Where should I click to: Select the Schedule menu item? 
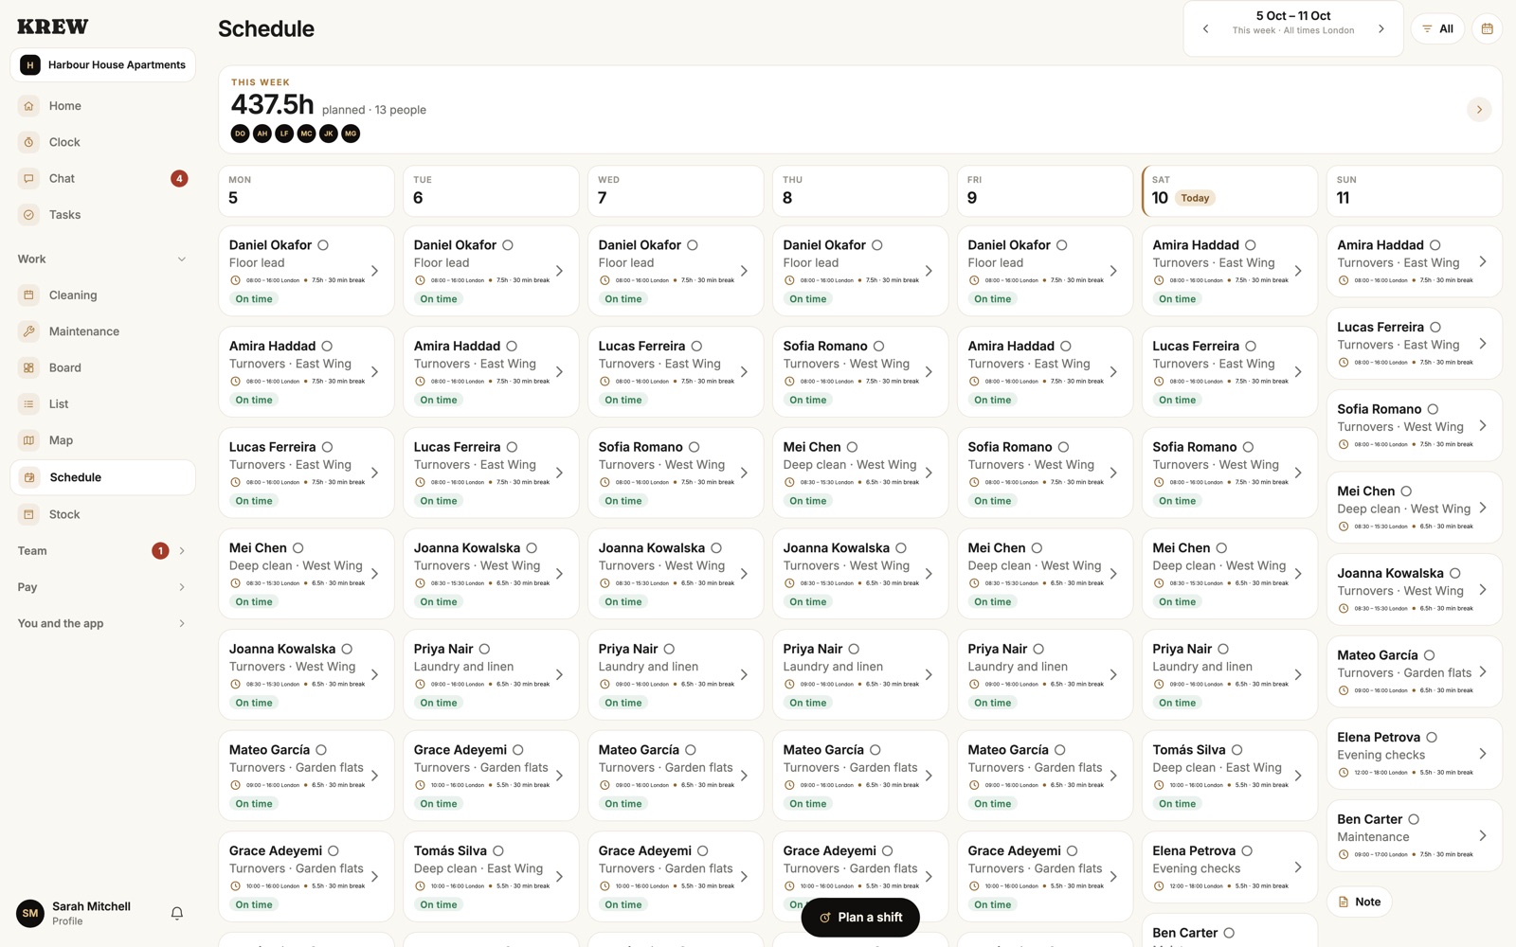(102, 477)
